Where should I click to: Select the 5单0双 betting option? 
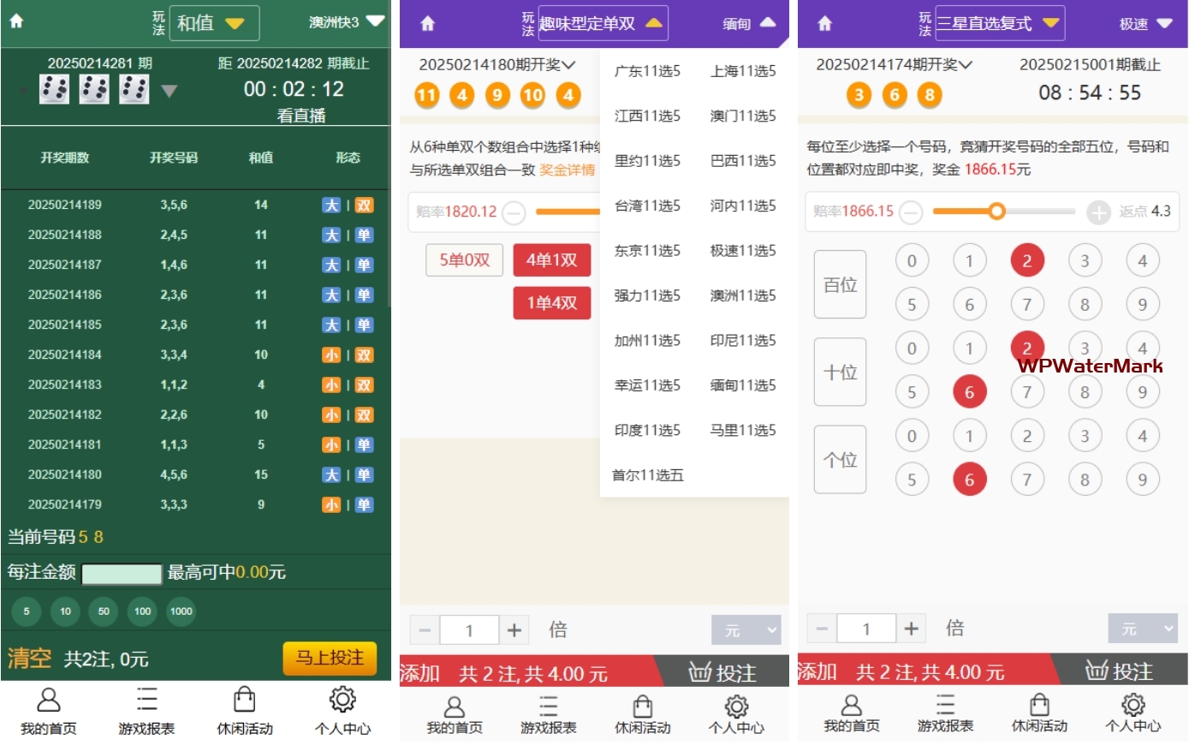click(464, 259)
